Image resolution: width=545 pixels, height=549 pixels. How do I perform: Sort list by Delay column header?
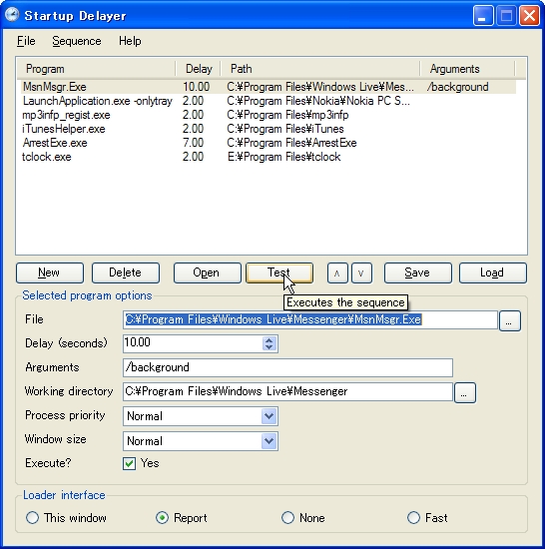198,69
